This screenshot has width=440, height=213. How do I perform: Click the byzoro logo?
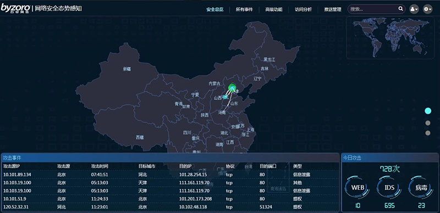pyautogui.click(x=15, y=8)
